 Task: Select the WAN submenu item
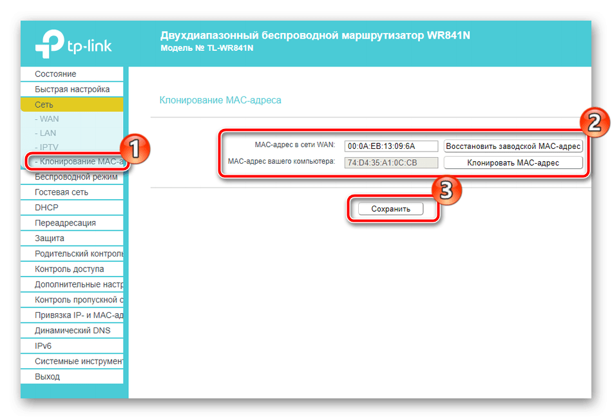point(49,119)
